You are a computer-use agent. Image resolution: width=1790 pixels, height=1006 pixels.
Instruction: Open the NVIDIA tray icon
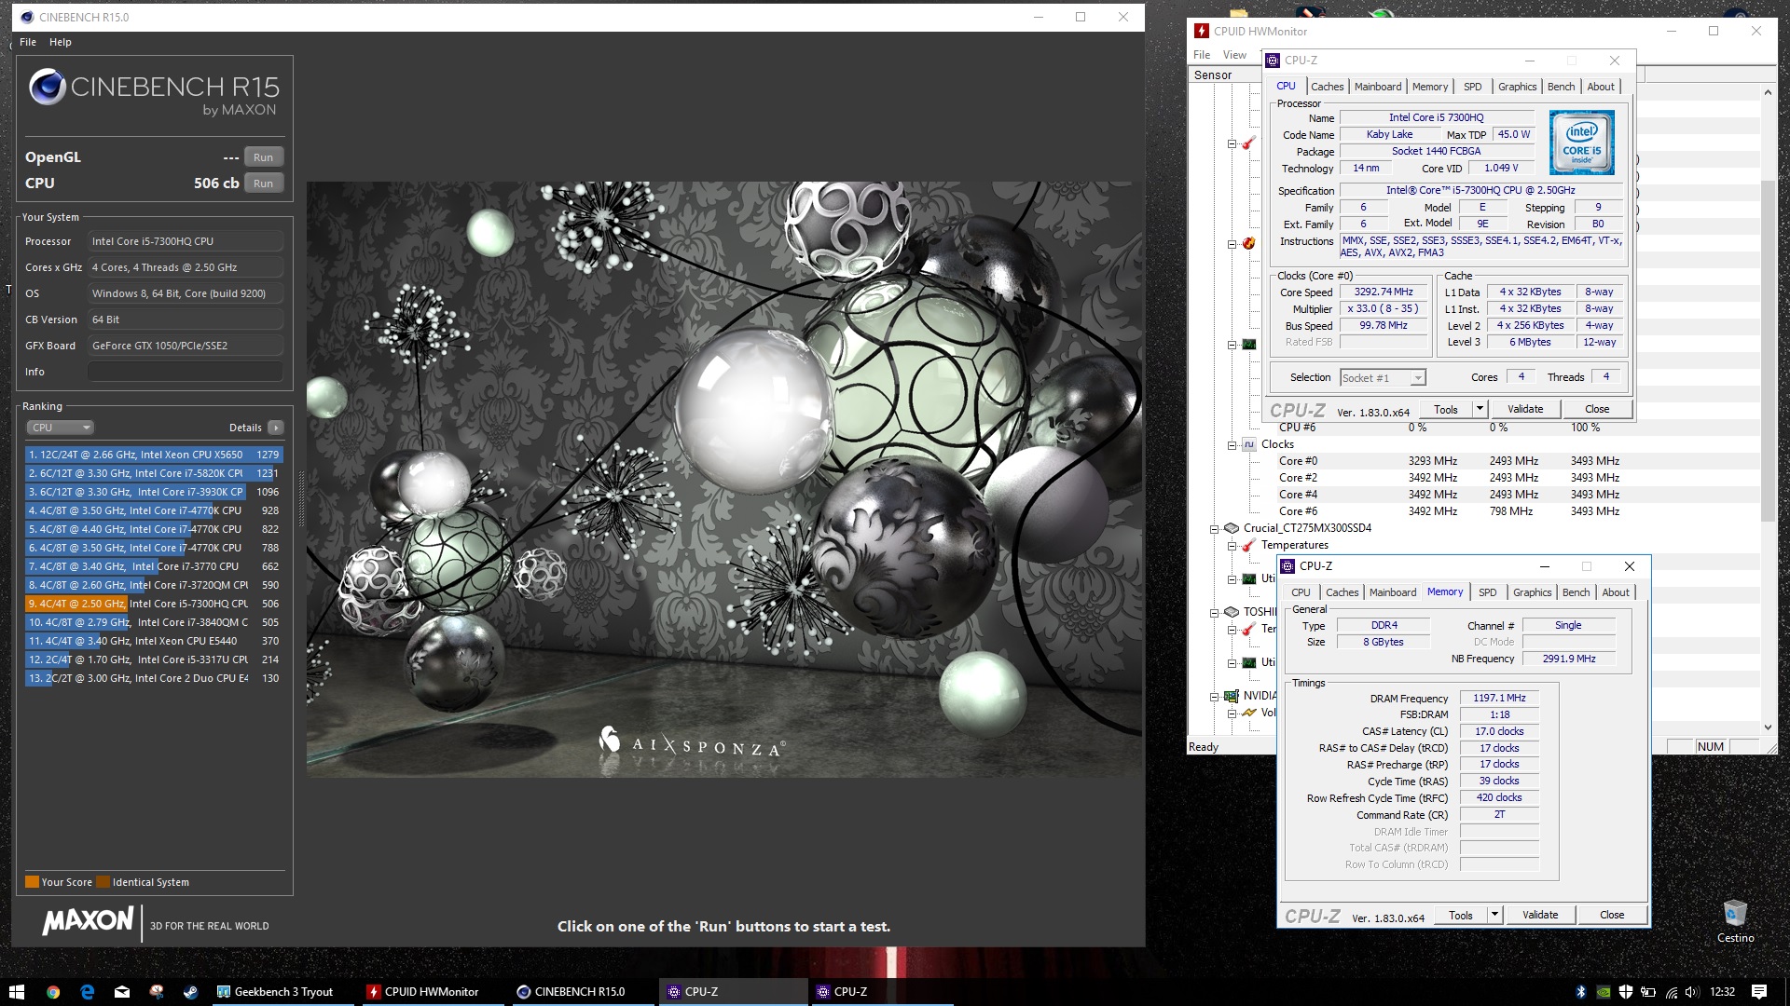[x=1604, y=992]
